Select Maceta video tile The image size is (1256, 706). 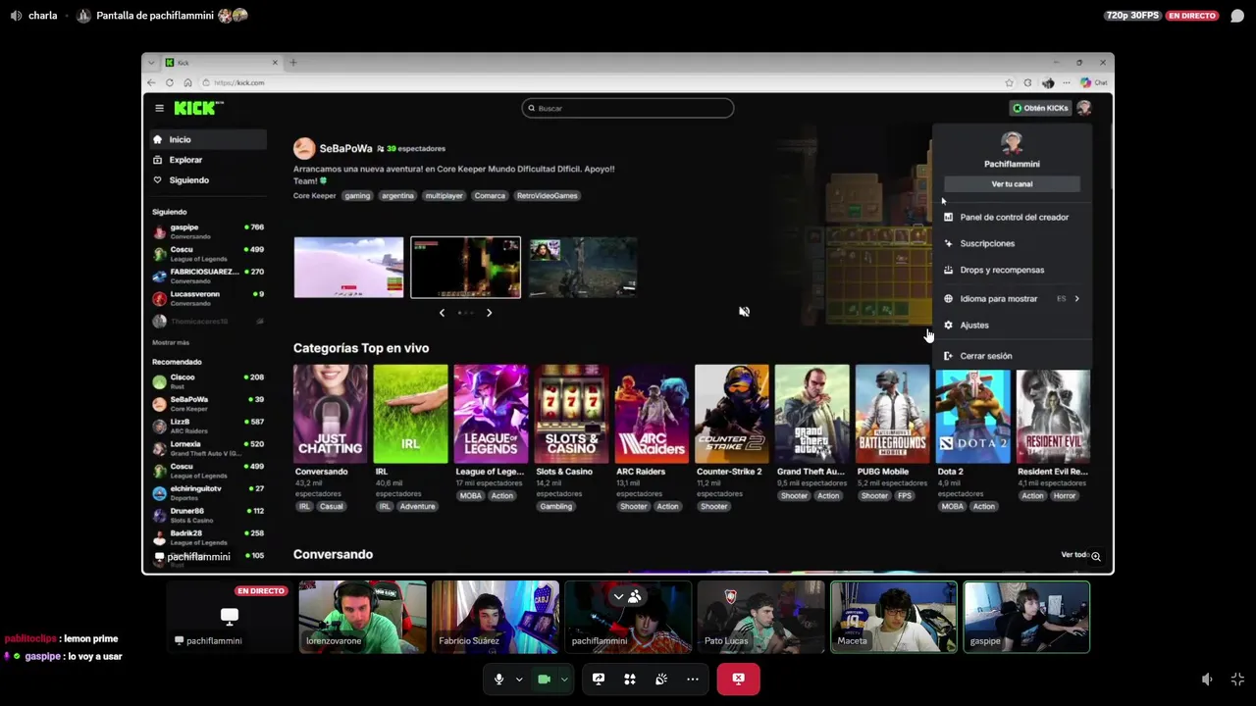894,617
